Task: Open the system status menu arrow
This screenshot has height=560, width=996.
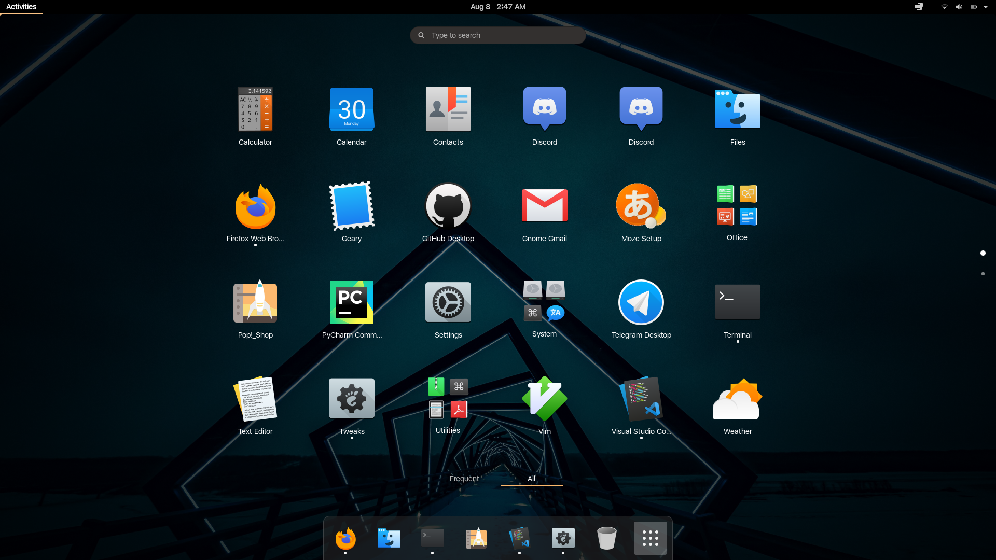Action: click(985, 7)
